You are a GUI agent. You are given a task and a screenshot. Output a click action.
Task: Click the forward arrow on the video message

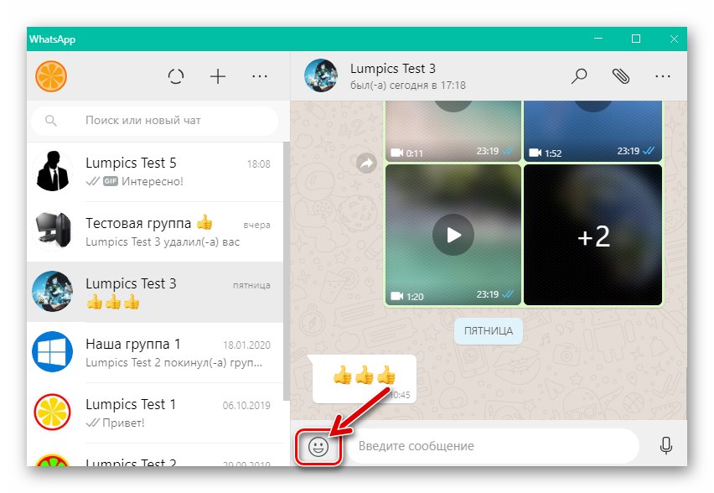(365, 163)
